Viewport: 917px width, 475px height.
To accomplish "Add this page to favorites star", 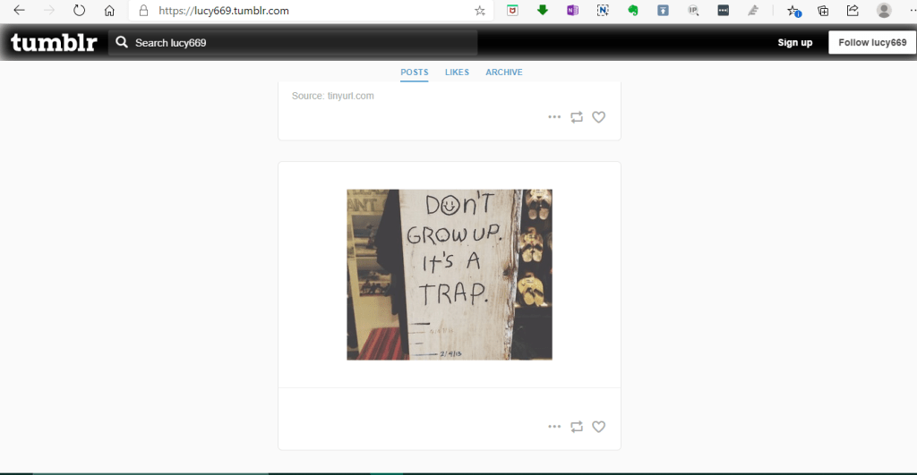I will point(480,11).
